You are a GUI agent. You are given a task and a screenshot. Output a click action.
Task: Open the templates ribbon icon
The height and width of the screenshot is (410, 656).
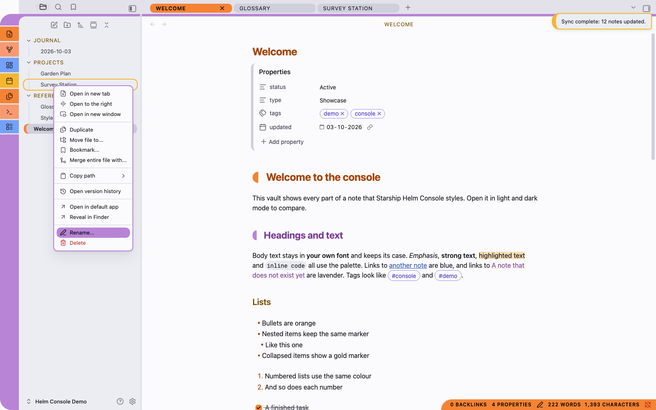[9, 96]
